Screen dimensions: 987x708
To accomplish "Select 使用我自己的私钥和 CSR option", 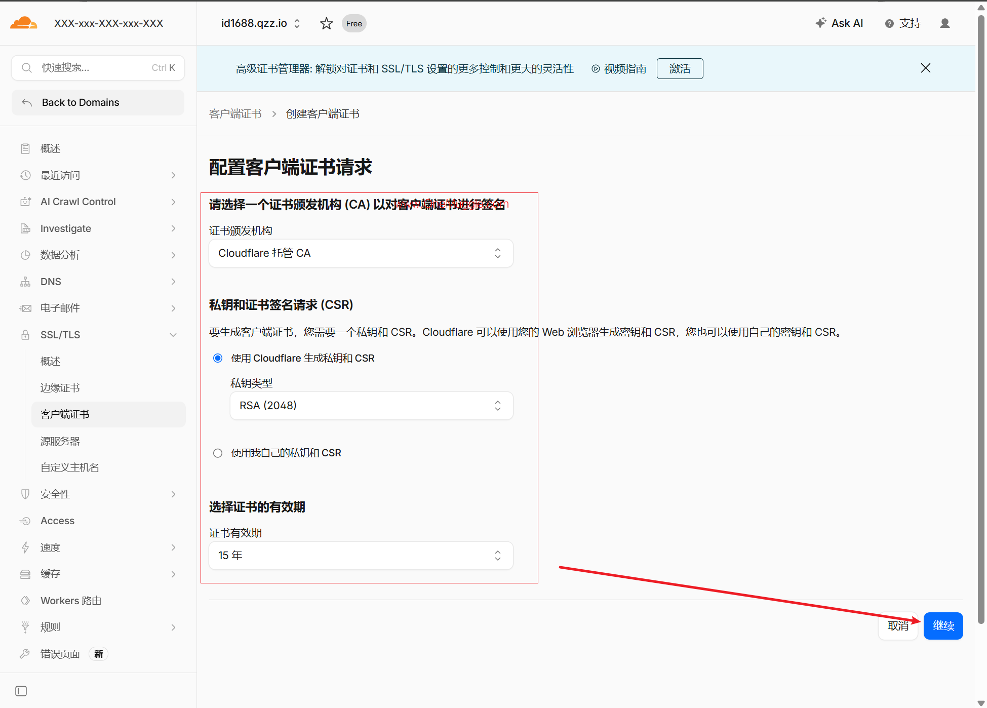I will (x=218, y=453).
